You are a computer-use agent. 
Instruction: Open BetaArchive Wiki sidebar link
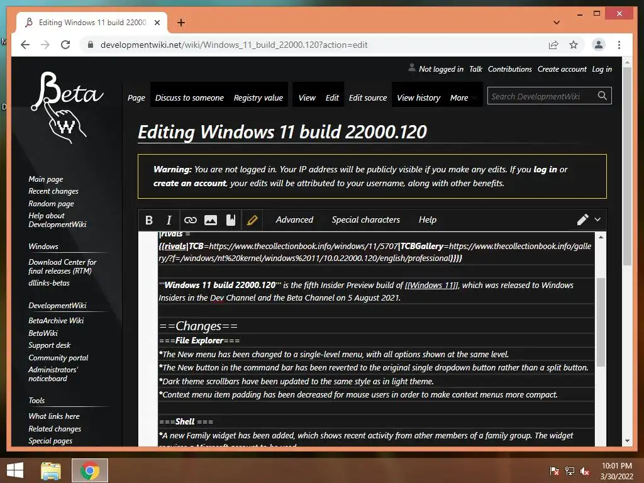click(x=56, y=320)
